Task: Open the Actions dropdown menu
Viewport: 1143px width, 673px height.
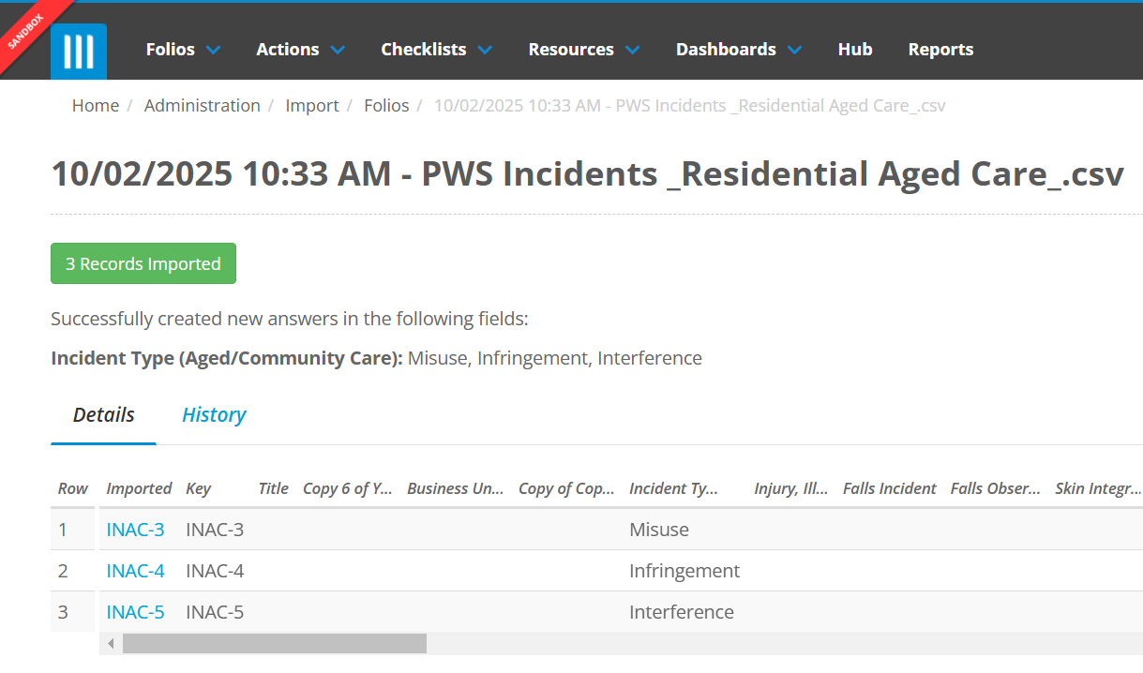Action: (300, 50)
